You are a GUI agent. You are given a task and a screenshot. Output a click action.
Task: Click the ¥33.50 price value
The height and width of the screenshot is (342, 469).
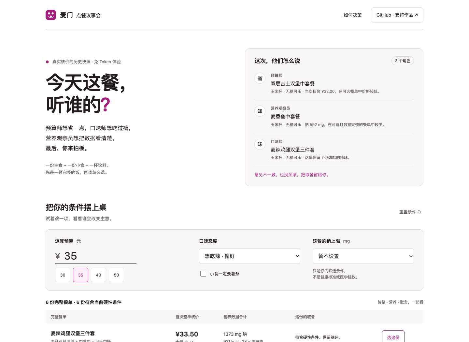pyautogui.click(x=187, y=334)
